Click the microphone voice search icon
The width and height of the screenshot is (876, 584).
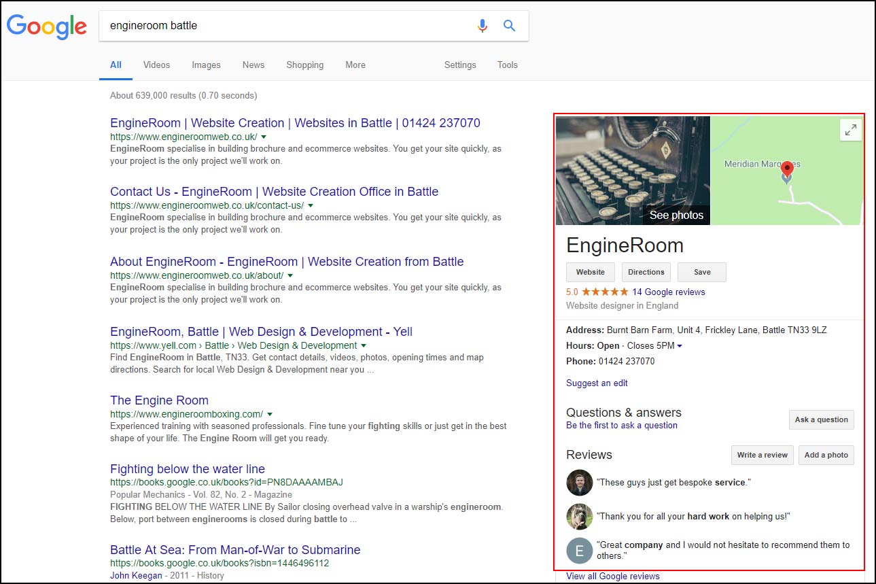[483, 26]
